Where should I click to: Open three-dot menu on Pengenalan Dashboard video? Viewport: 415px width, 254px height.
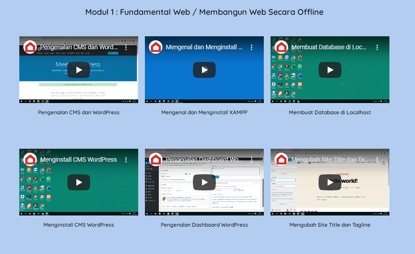click(252, 160)
